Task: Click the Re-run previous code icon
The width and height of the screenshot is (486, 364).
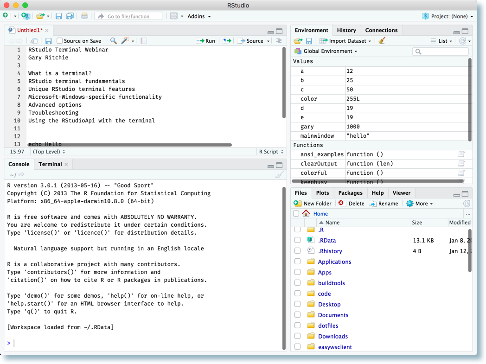Action: 227,41
